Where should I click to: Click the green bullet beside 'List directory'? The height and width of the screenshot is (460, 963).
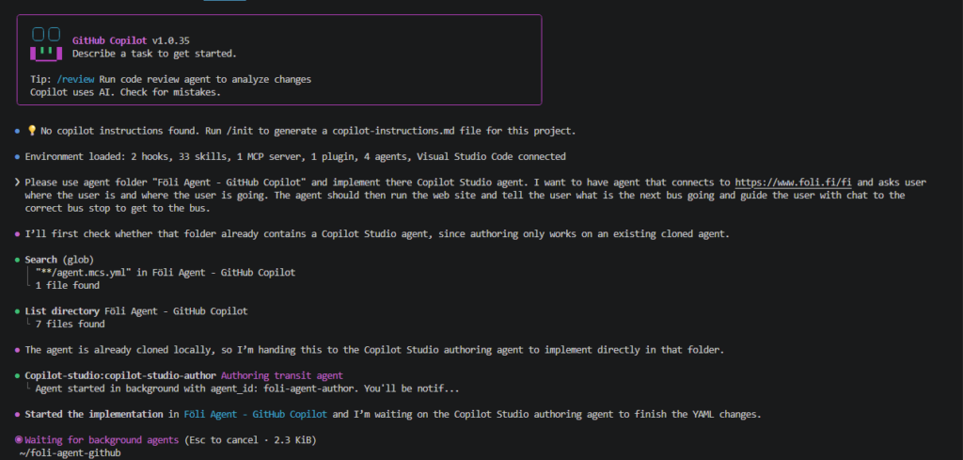point(17,310)
